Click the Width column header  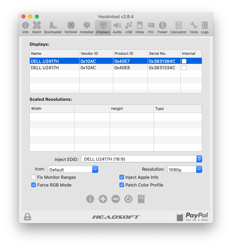click(x=52, y=109)
